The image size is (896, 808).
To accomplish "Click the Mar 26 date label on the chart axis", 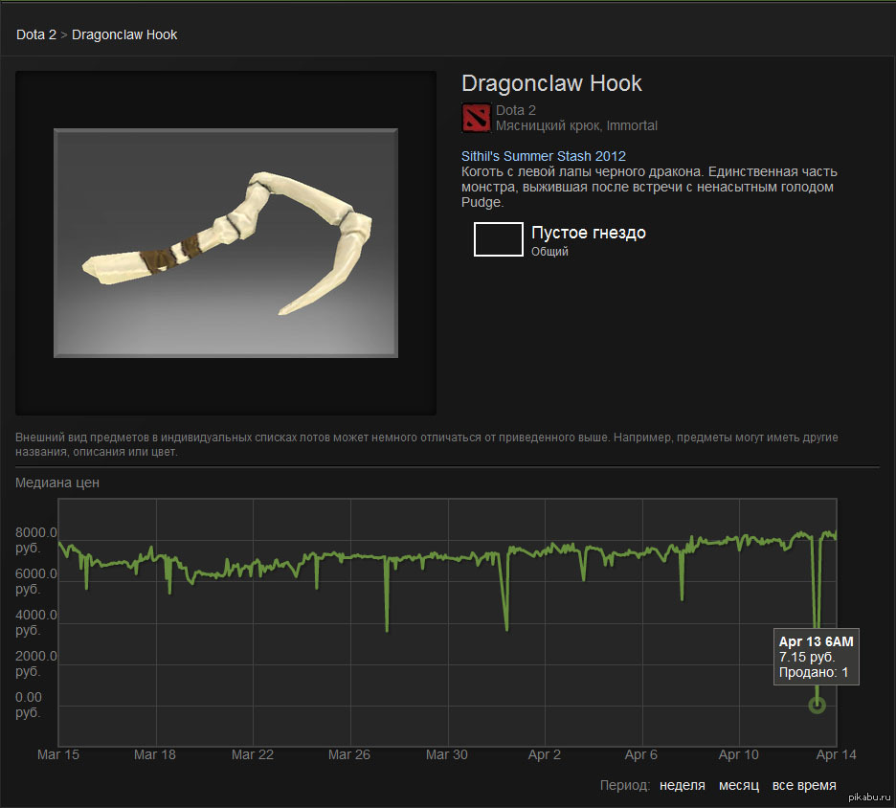I will (348, 754).
